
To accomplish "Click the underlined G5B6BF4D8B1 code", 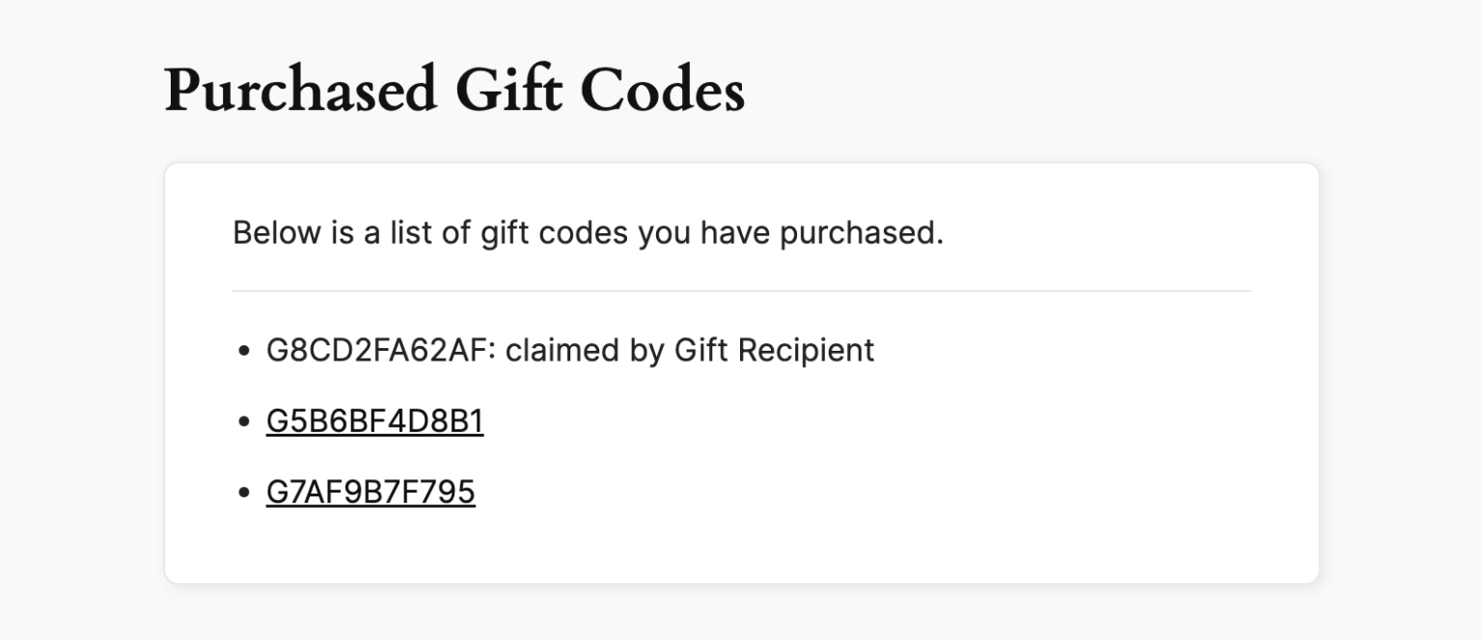I will pos(374,420).
